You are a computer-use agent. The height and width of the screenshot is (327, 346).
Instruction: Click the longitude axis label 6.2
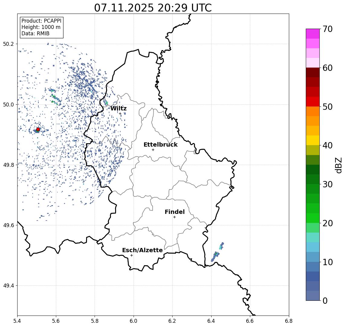click(x=172, y=321)
